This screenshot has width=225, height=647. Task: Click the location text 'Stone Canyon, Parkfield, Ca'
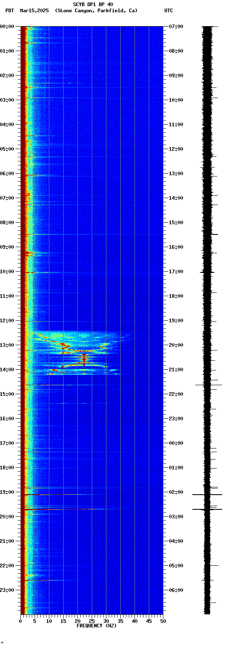[x=96, y=11]
